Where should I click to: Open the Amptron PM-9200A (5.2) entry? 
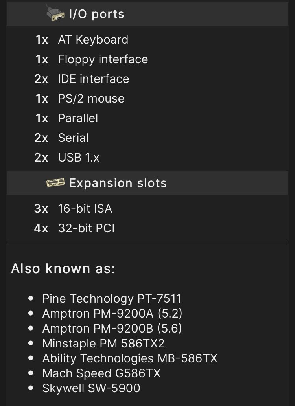112,314
